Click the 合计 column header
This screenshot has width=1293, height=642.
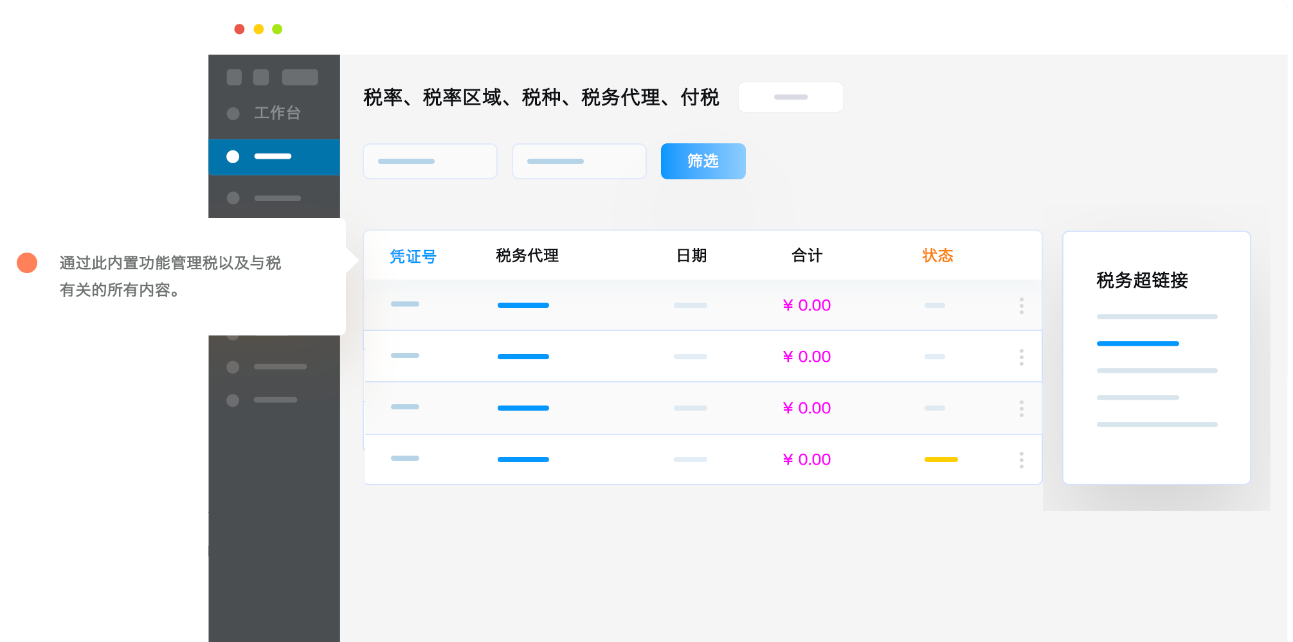(807, 256)
